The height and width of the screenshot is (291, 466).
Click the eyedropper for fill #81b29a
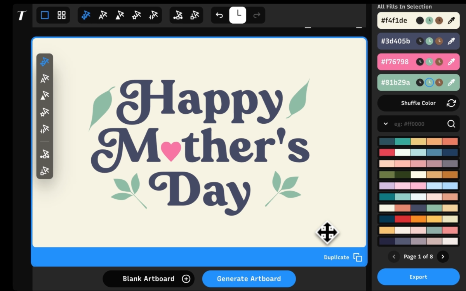click(451, 82)
